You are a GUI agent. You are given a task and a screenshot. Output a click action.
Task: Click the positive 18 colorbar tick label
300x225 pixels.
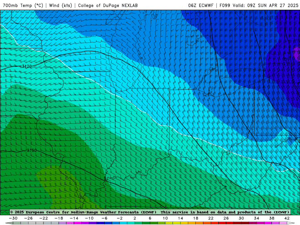(x=196, y=218)
